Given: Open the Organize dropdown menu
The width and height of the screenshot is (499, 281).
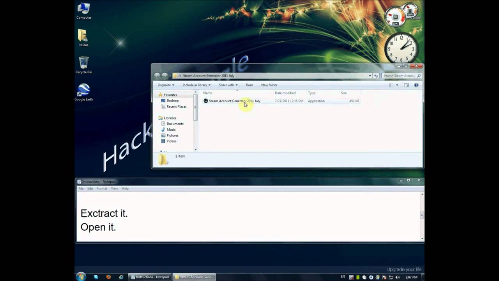Looking at the screenshot, I should (x=166, y=85).
